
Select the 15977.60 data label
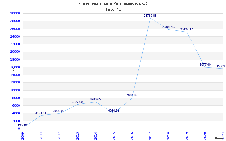pos(204,65)
